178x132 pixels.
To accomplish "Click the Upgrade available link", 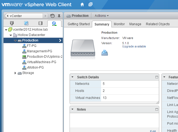I will [x=134, y=47].
